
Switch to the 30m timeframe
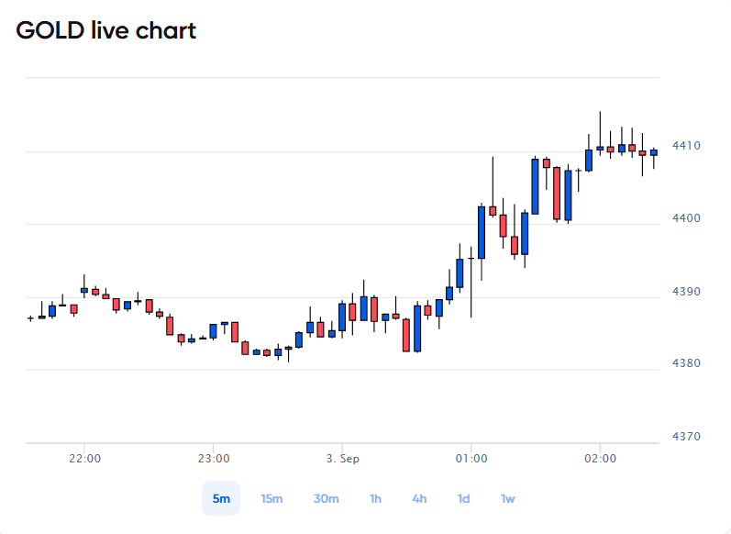(x=326, y=498)
